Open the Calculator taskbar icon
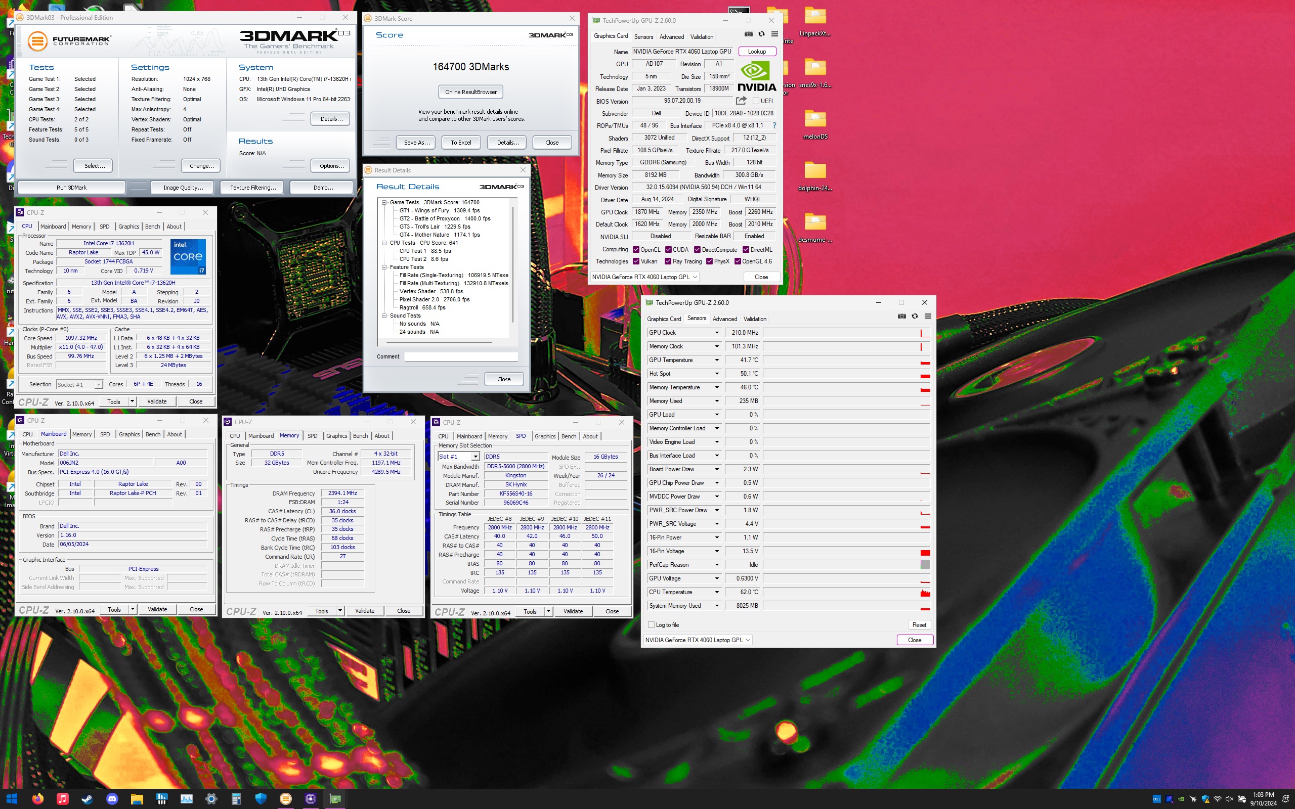1295x809 pixels. click(236, 799)
